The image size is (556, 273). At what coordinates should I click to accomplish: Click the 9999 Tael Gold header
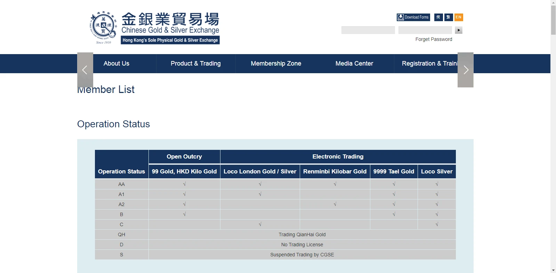pos(394,171)
